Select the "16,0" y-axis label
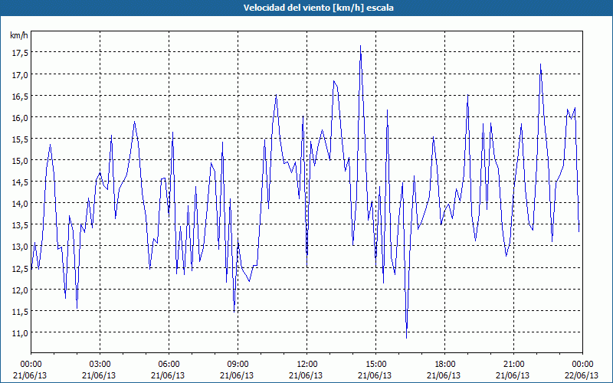This screenshot has width=613, height=383. (19, 117)
